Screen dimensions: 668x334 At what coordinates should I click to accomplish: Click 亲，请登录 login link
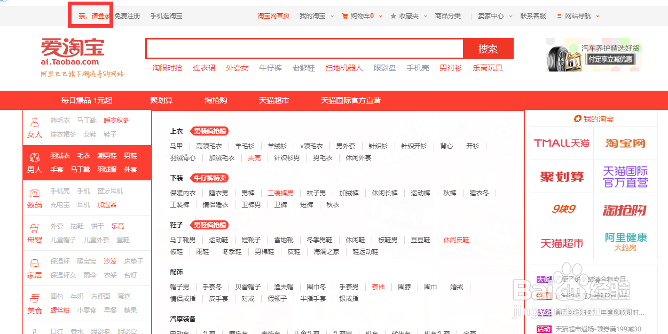tap(95, 16)
